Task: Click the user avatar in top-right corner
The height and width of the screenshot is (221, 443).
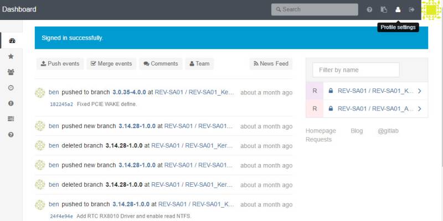Action: click(x=431, y=10)
